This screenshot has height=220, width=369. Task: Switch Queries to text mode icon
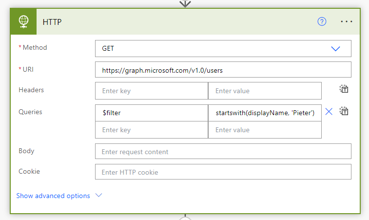pos(344,111)
